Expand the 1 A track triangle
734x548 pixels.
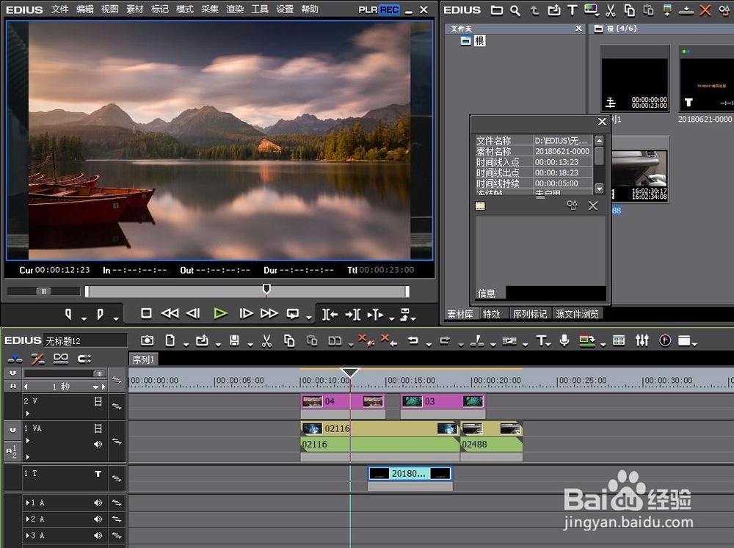pyautogui.click(x=28, y=503)
